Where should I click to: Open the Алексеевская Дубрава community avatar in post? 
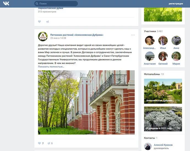(43, 37)
